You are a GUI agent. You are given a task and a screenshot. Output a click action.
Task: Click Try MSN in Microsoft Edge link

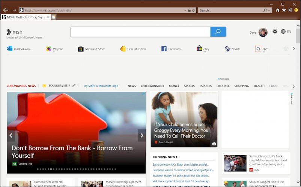point(101,86)
